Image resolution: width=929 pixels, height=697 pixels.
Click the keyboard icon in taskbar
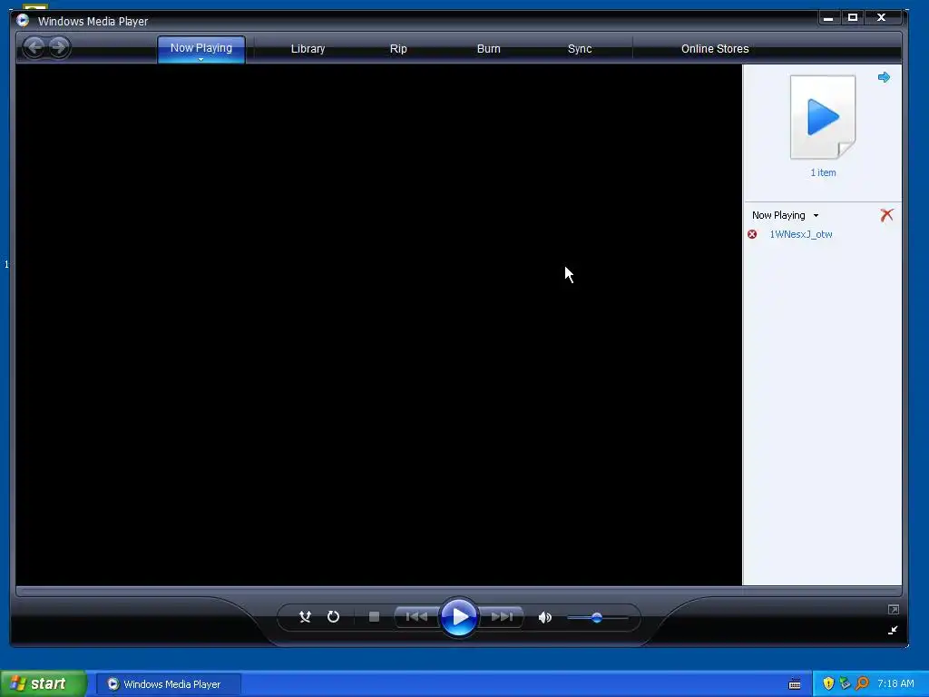click(x=795, y=684)
